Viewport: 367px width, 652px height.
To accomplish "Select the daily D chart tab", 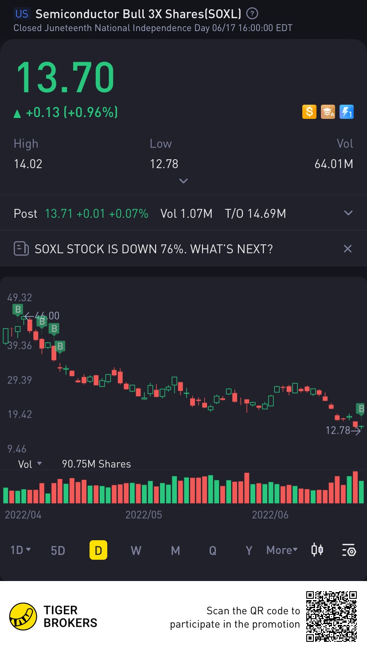I will point(98,550).
